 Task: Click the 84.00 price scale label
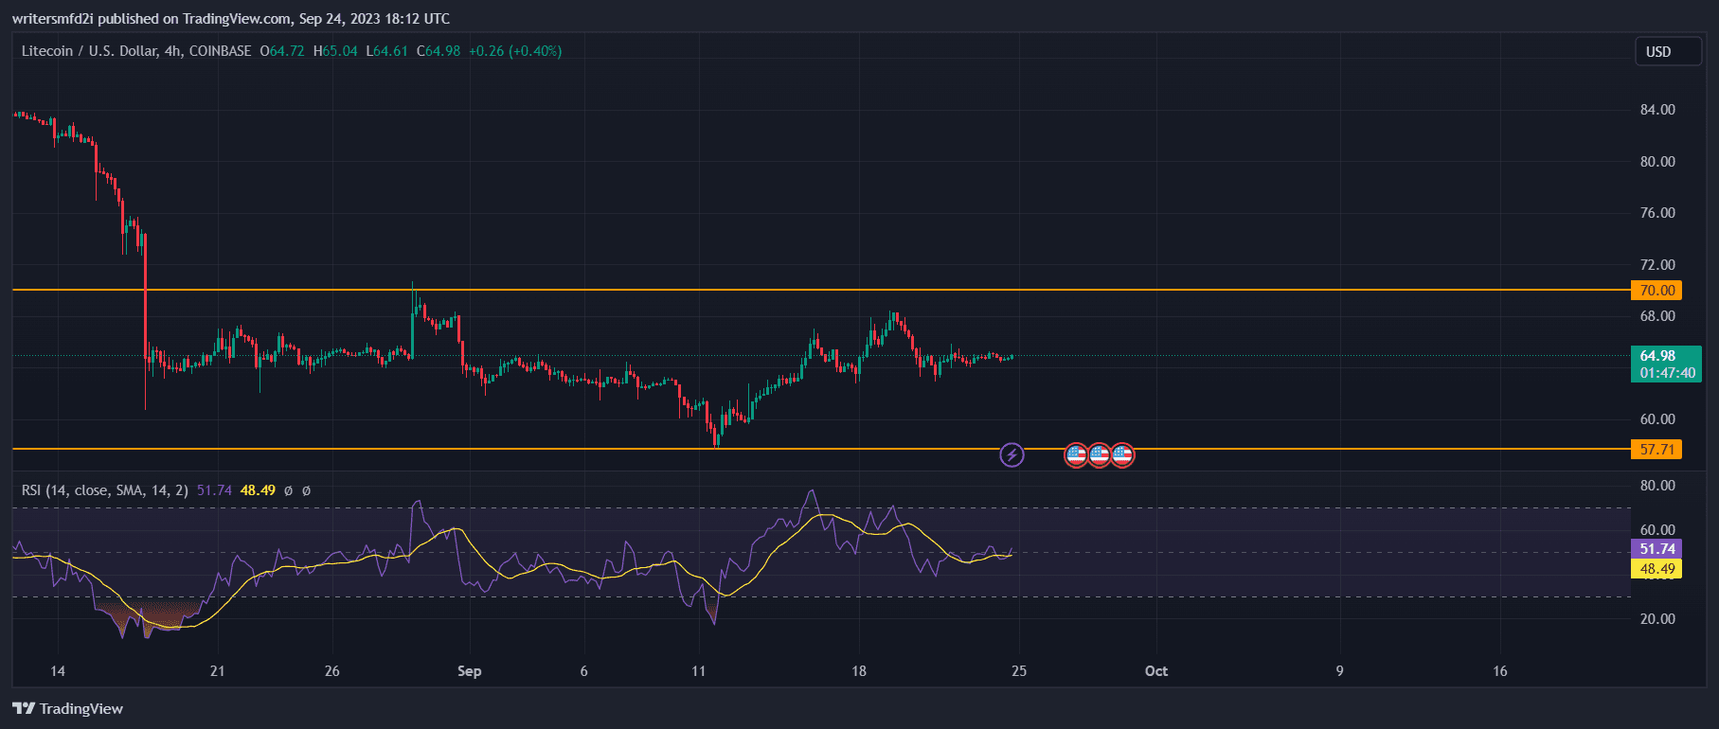(1657, 110)
